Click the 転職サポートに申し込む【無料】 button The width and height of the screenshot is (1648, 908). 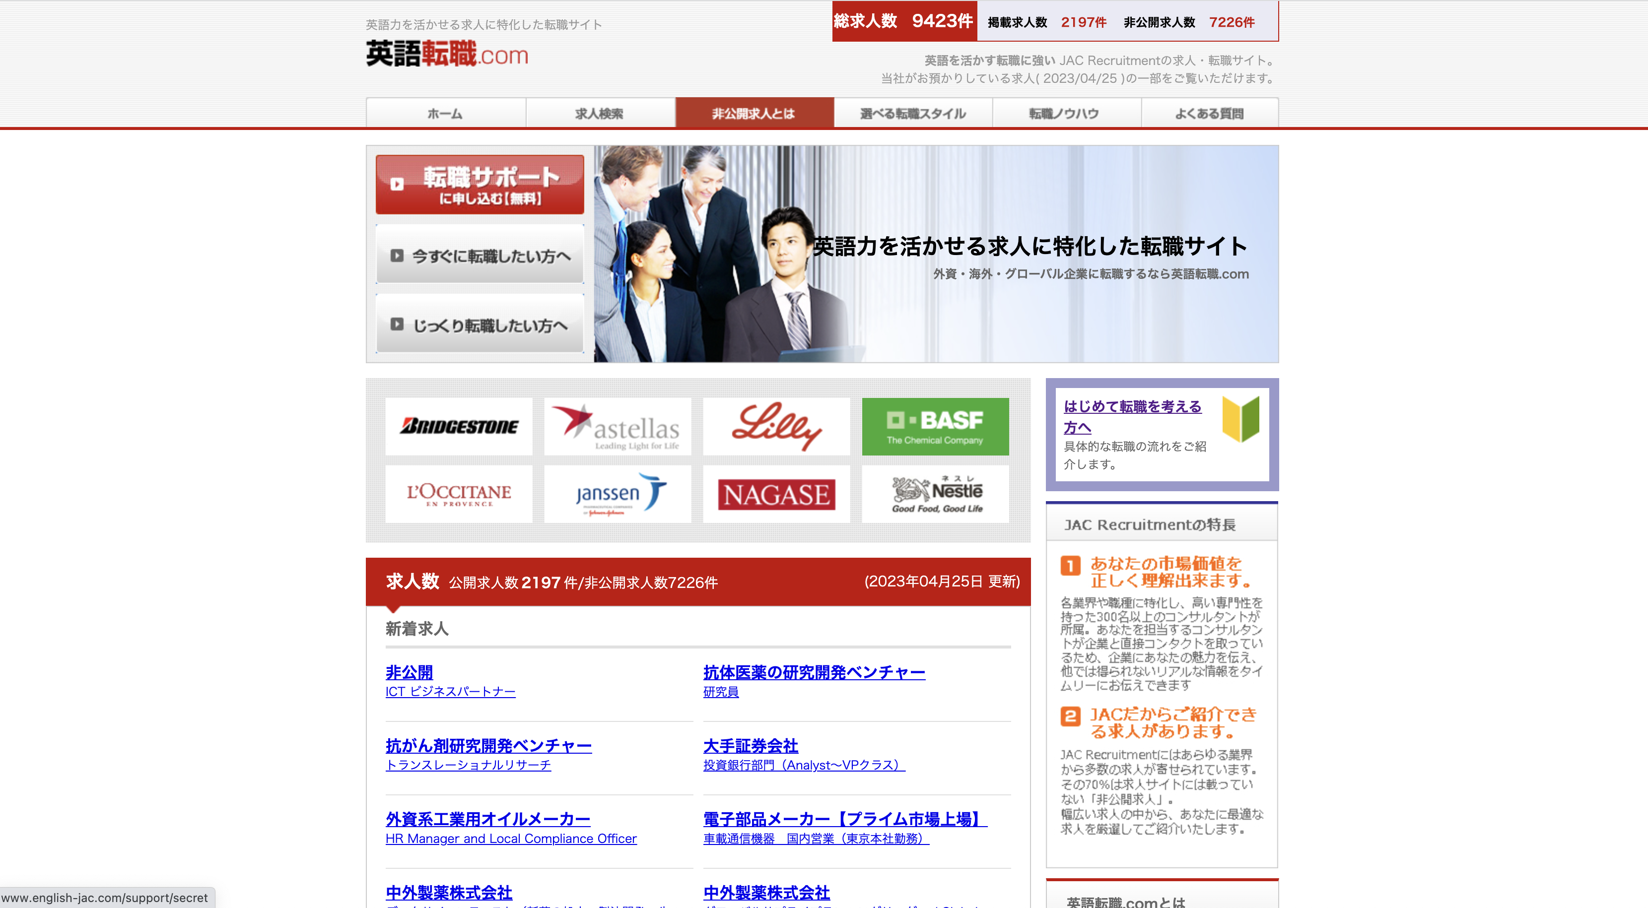(x=479, y=184)
